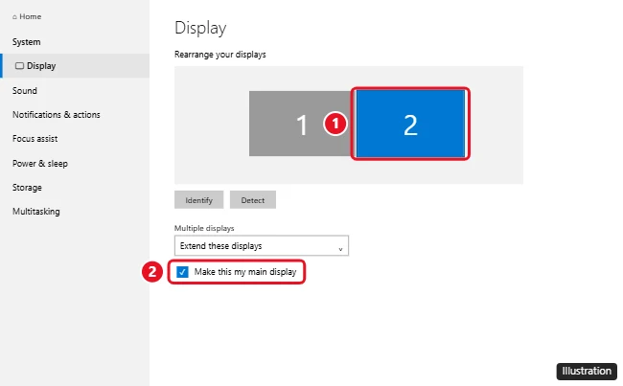Select display 2 in arrangement area
The height and width of the screenshot is (386, 623).
410,124
